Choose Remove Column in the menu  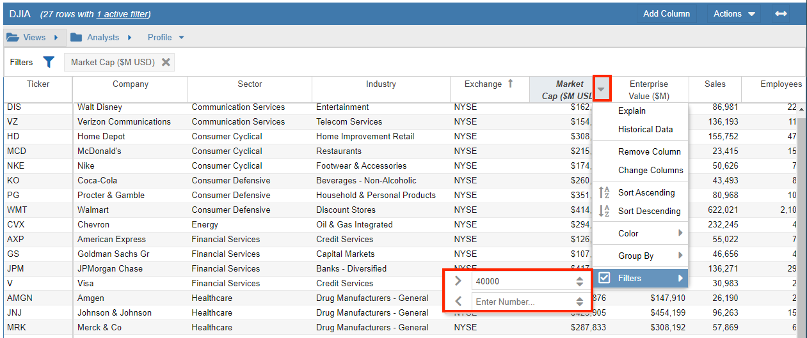649,151
